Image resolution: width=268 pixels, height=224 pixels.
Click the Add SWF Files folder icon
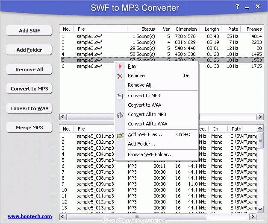click(x=121, y=135)
